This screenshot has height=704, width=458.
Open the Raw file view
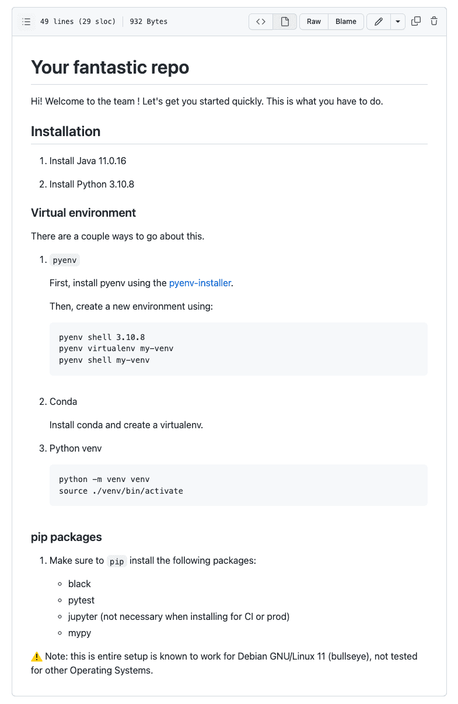[314, 22]
